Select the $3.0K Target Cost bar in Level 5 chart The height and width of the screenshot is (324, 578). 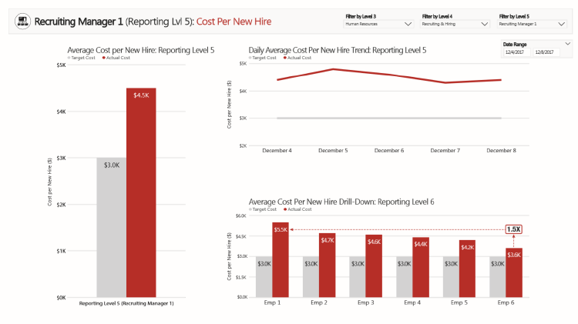[111, 228]
